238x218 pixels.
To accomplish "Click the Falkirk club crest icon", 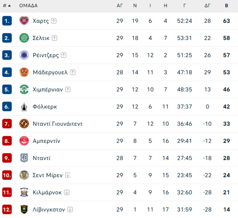I will (24, 107).
